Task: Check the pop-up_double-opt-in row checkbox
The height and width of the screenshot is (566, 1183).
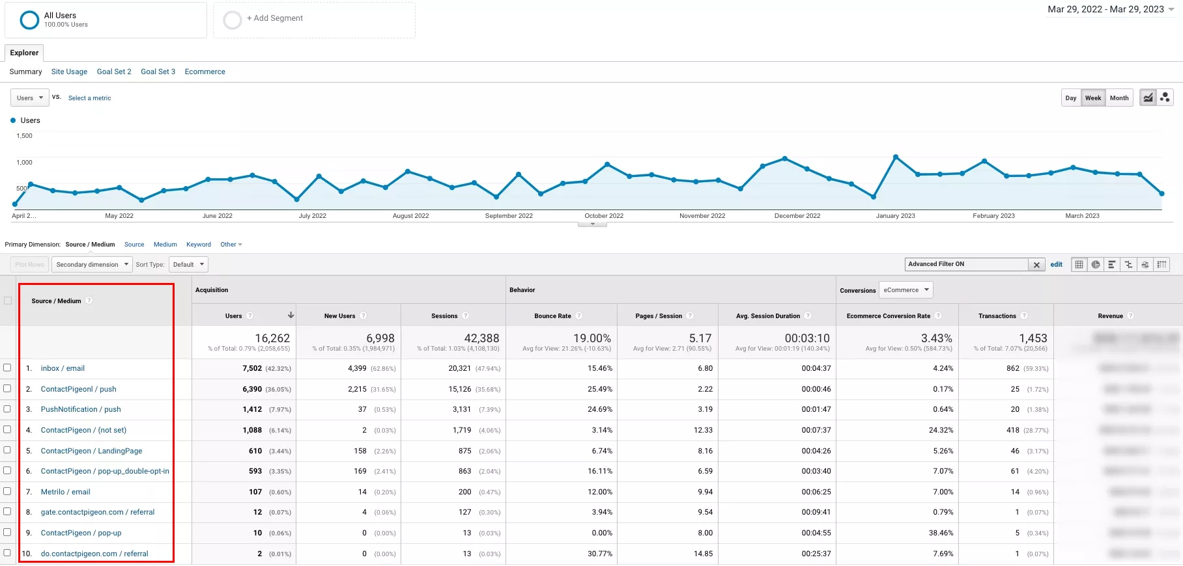Action: (7, 470)
